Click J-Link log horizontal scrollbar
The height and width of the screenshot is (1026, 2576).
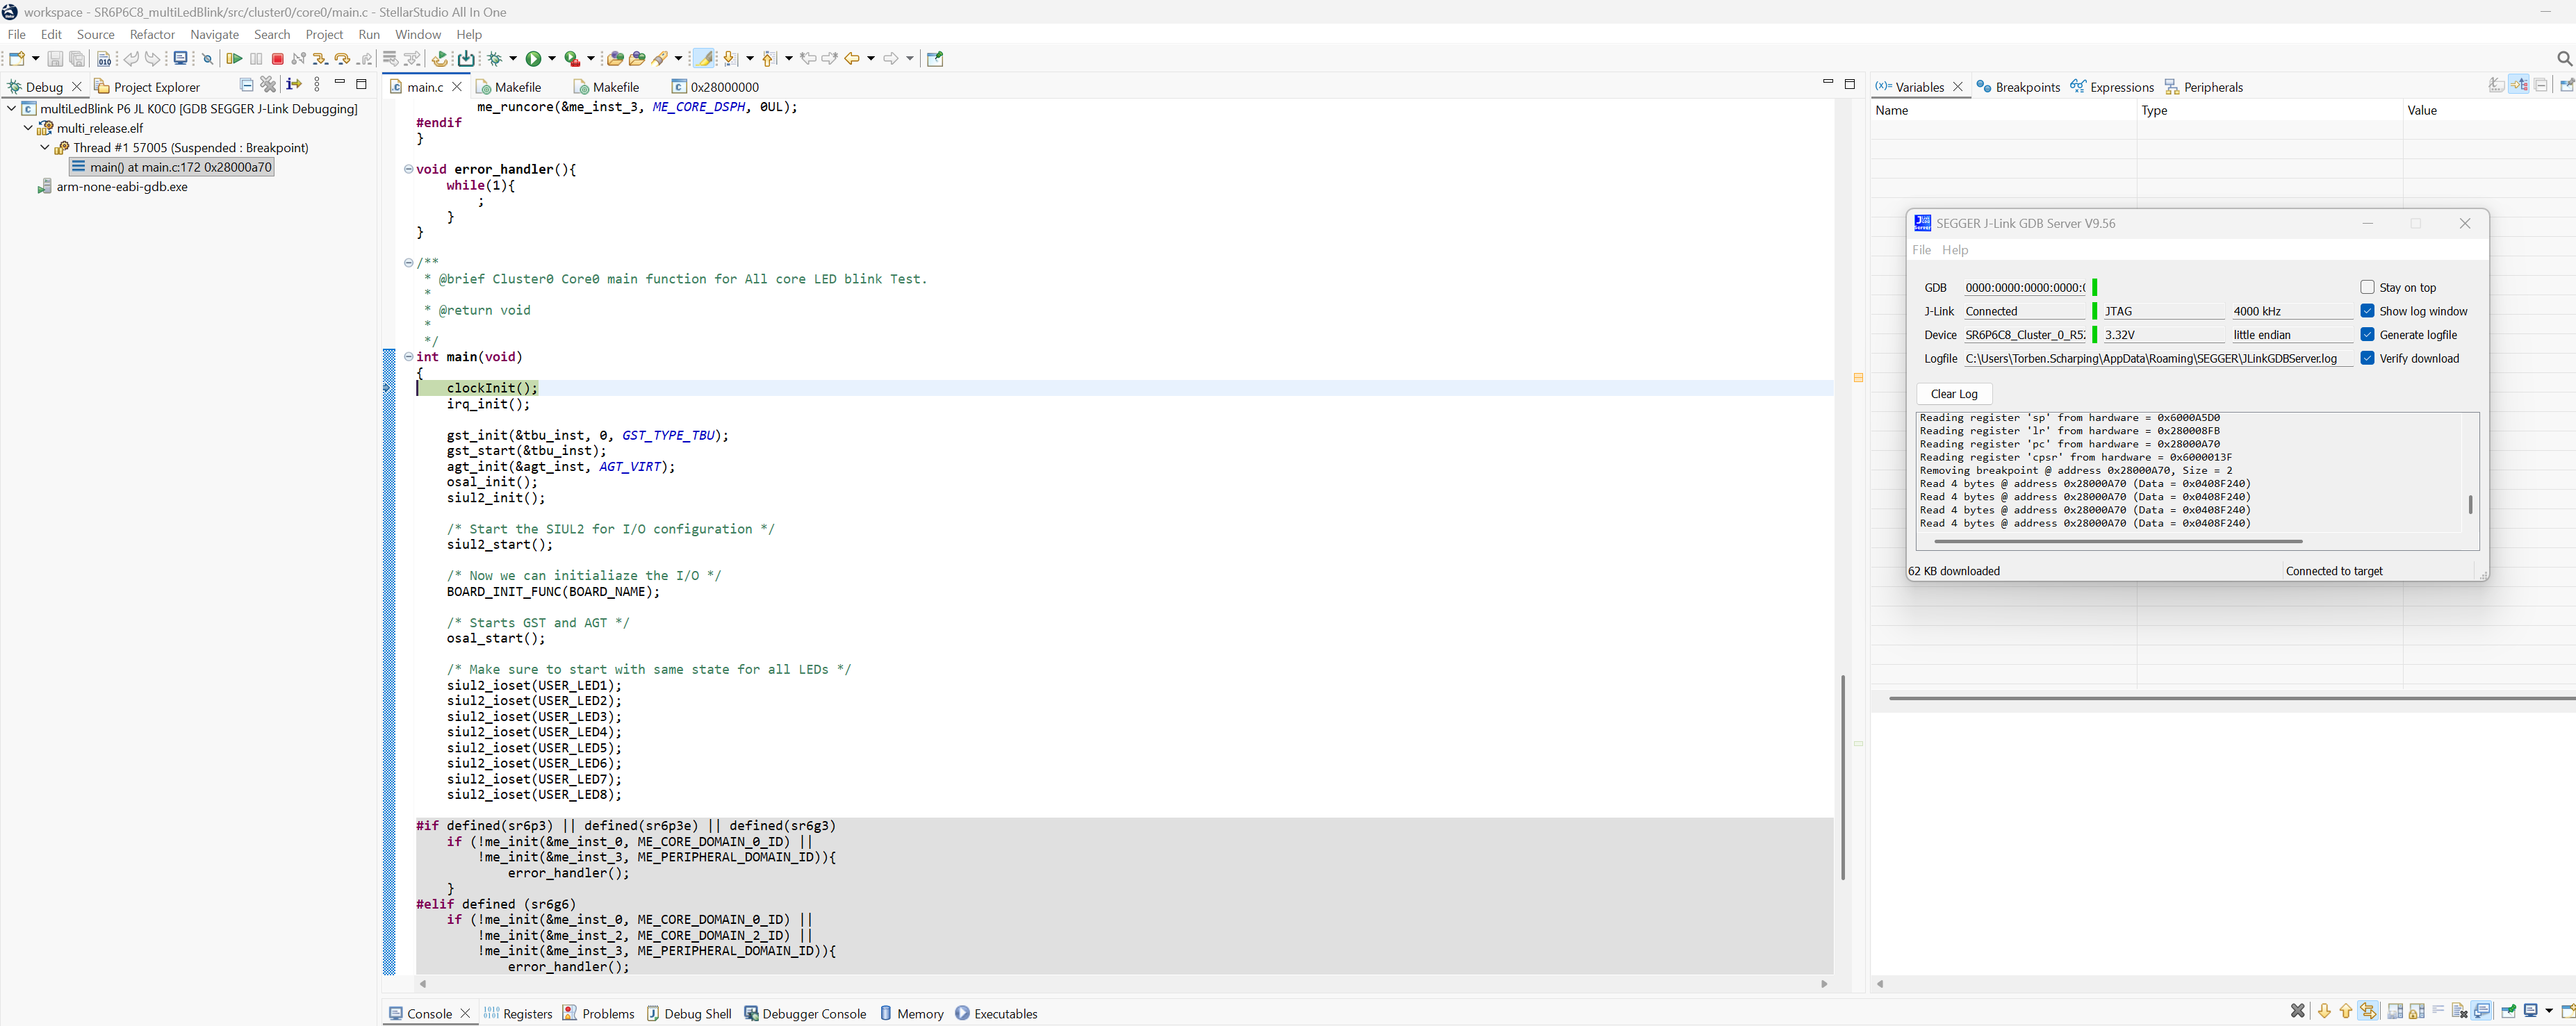point(2118,541)
